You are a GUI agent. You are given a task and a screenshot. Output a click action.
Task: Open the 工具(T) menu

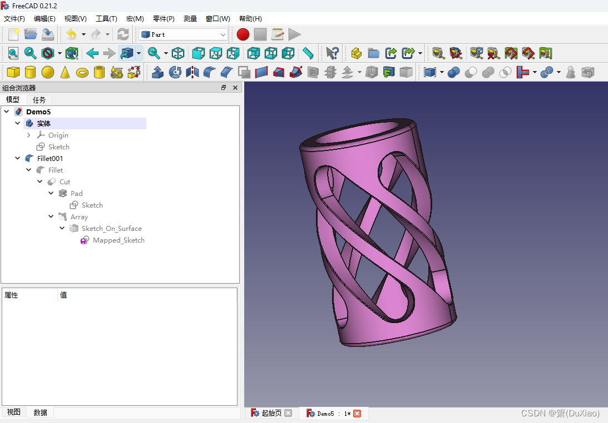click(x=106, y=18)
